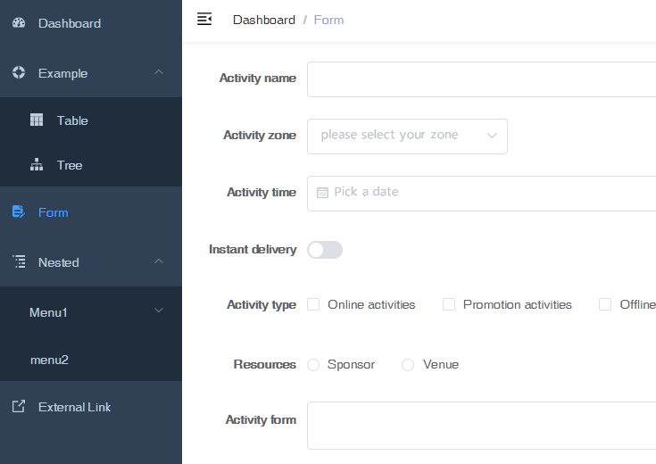Screen dimensions: 656x464
Task: Open the External Link menu item
Action: pos(91,407)
